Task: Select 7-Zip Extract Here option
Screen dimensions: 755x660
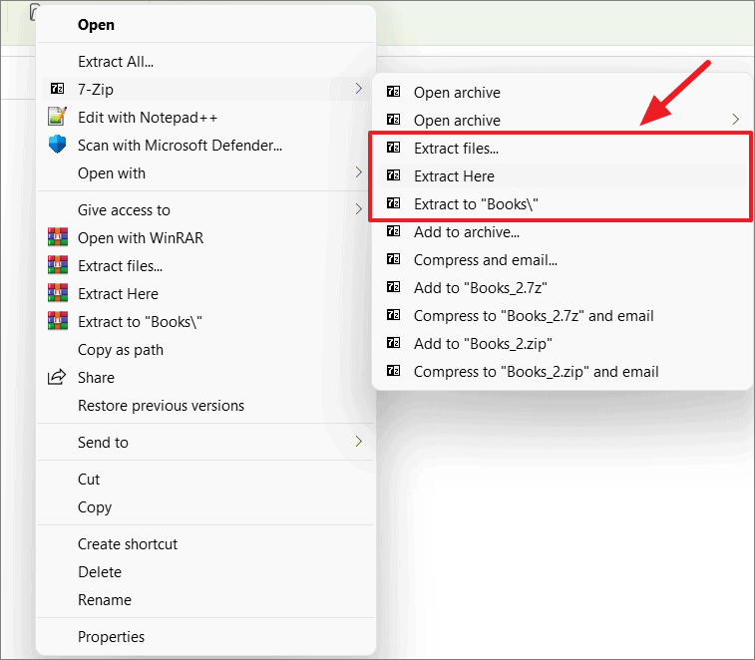Action: pyautogui.click(x=563, y=175)
